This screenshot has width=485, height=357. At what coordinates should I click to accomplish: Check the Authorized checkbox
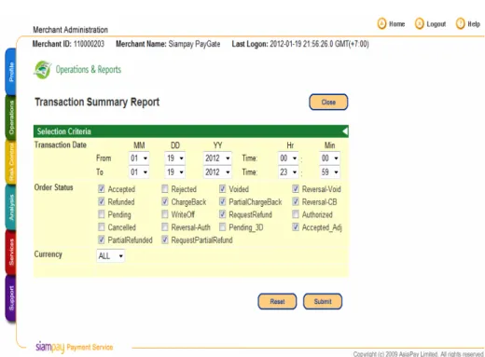(x=296, y=214)
